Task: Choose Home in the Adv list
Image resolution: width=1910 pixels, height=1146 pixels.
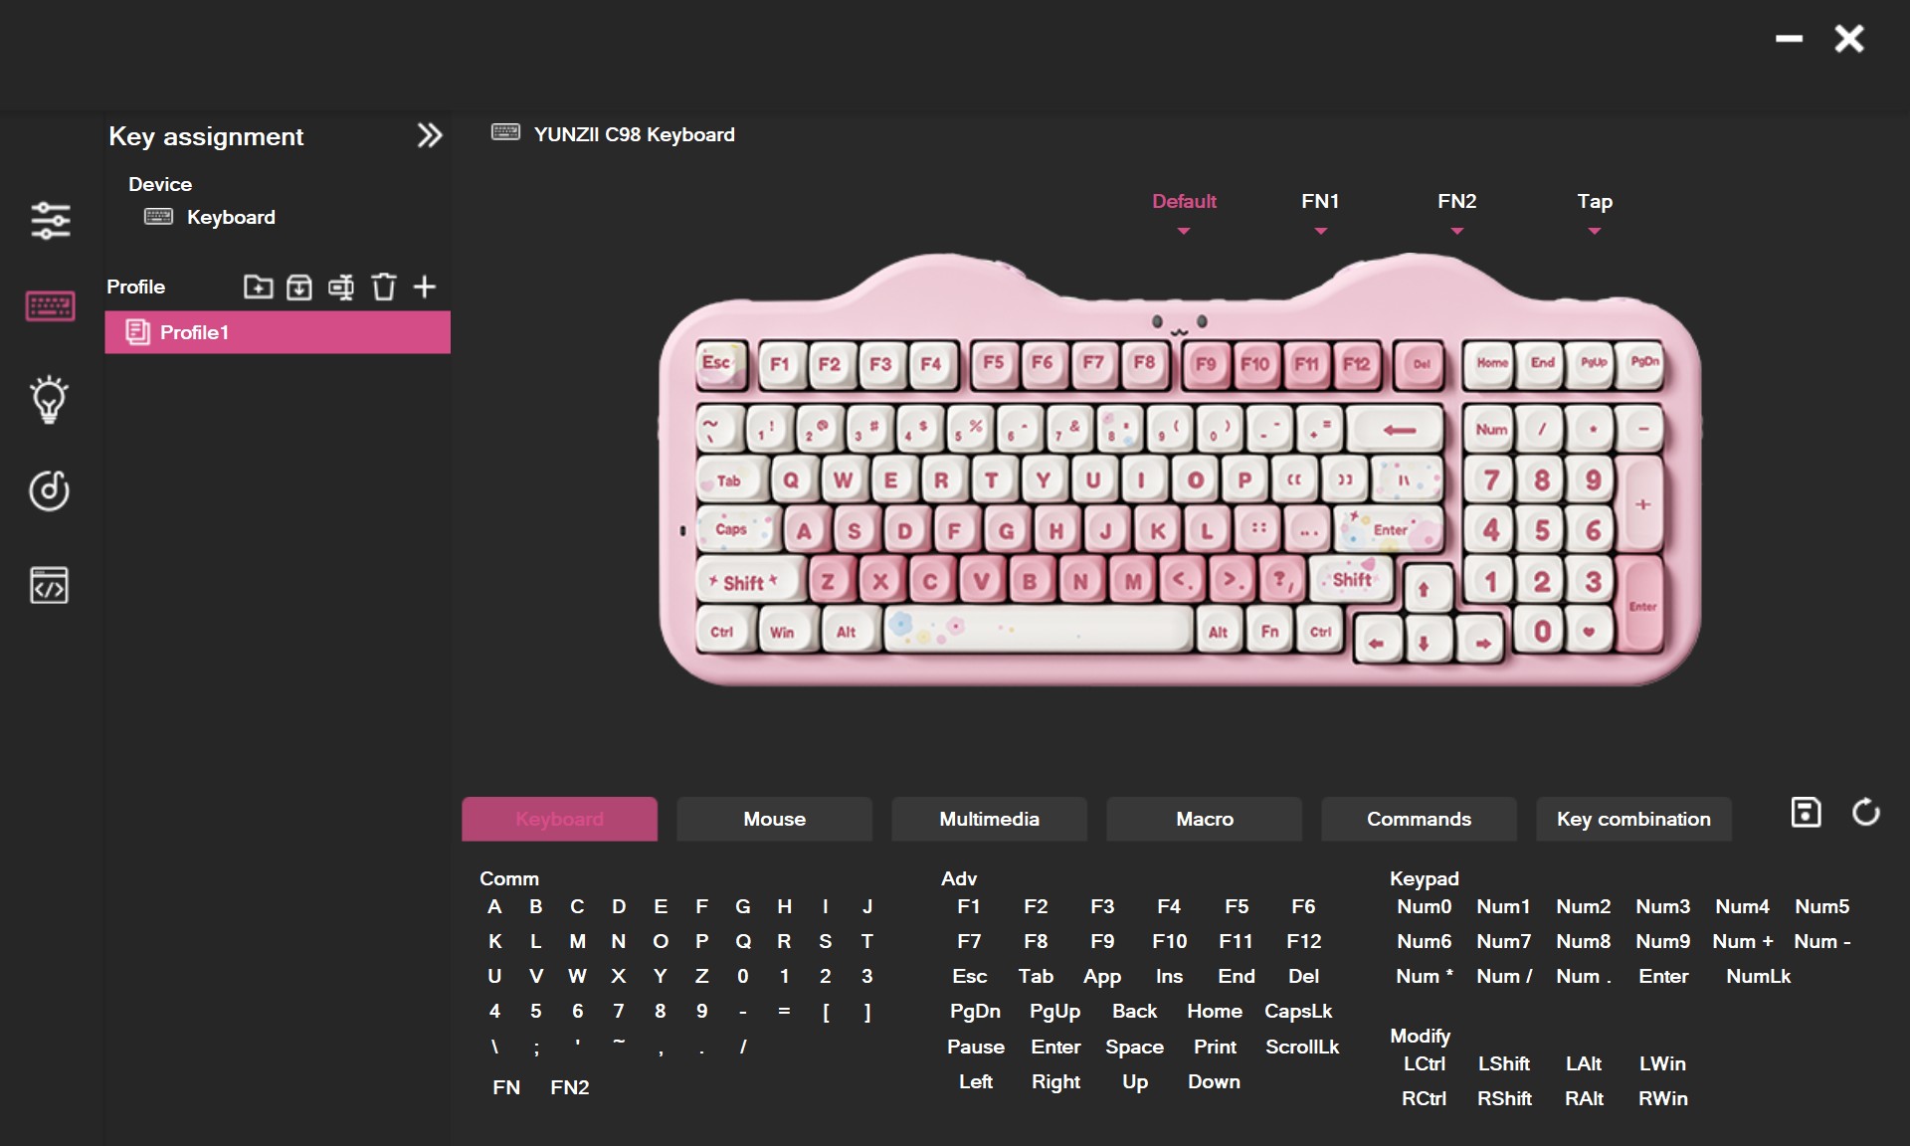Action: [x=1215, y=1011]
